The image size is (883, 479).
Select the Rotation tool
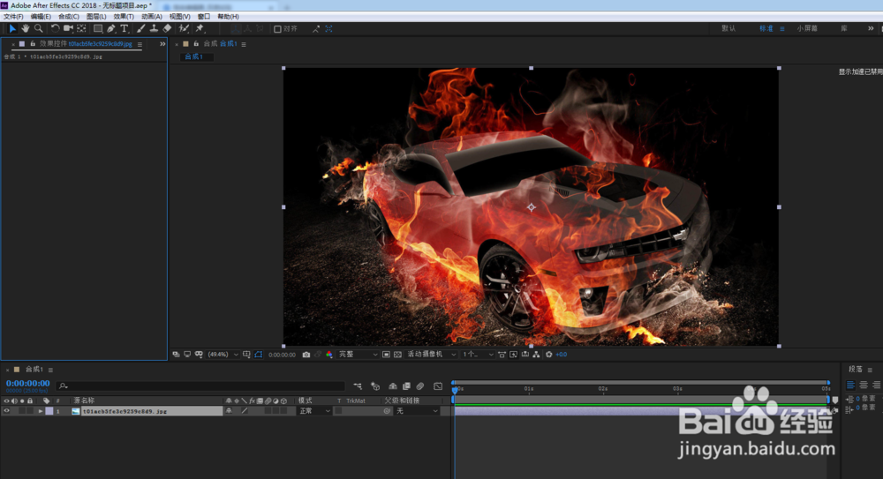tap(55, 28)
